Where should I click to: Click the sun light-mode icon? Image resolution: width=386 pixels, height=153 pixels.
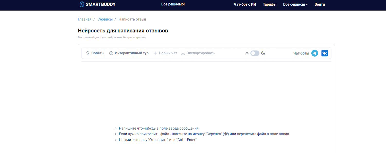point(247,53)
